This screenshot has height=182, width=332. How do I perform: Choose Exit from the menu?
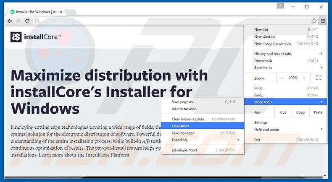[x=286, y=140]
